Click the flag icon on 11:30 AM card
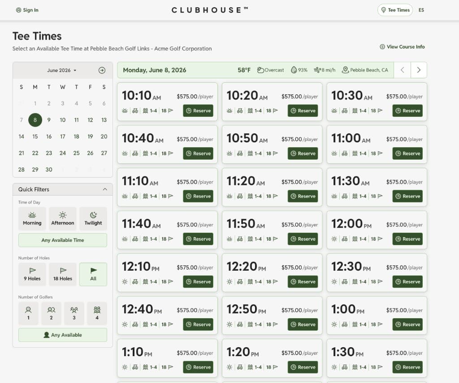 [x=380, y=196]
